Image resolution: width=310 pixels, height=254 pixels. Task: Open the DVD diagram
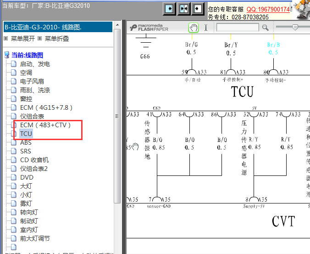27,177
